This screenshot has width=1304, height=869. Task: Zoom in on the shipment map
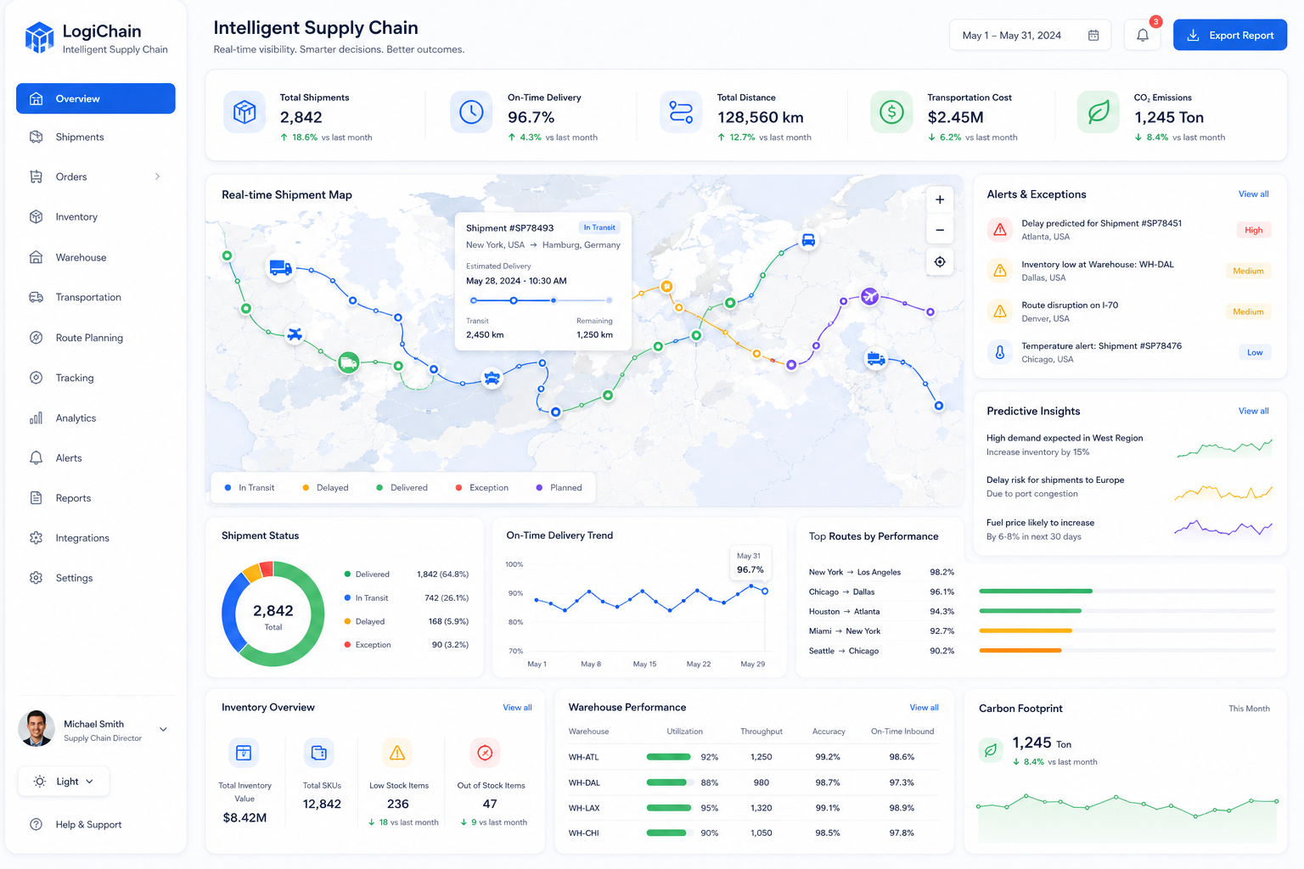[x=940, y=199]
